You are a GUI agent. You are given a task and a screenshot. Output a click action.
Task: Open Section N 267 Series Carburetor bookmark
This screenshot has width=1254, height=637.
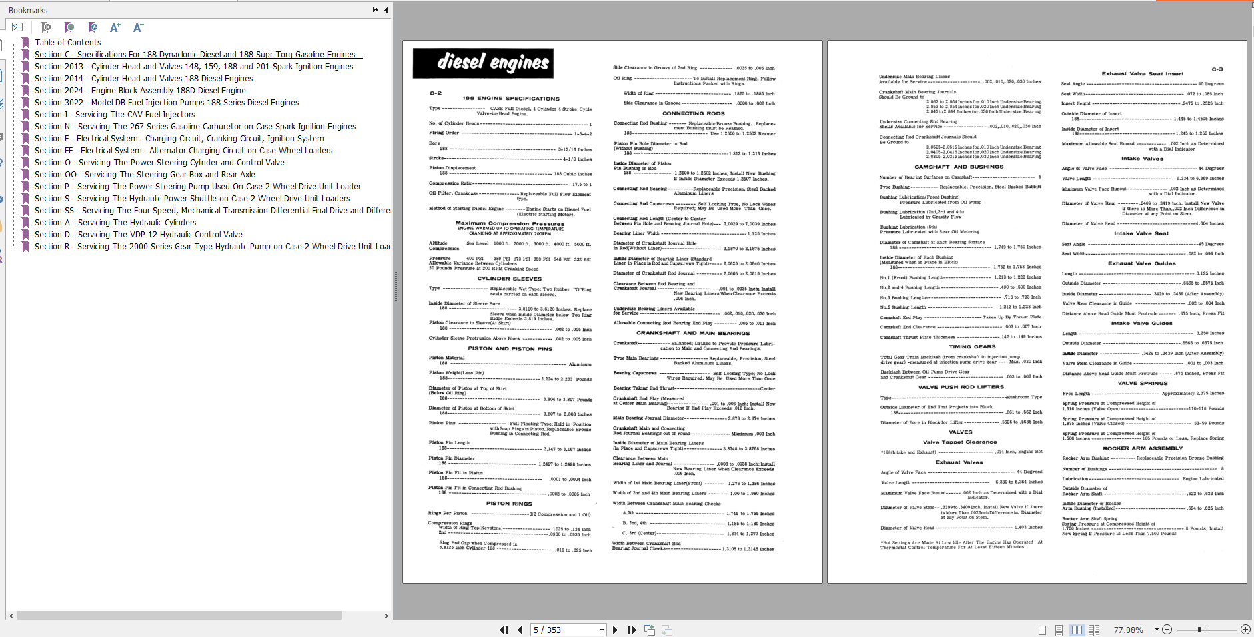click(195, 126)
